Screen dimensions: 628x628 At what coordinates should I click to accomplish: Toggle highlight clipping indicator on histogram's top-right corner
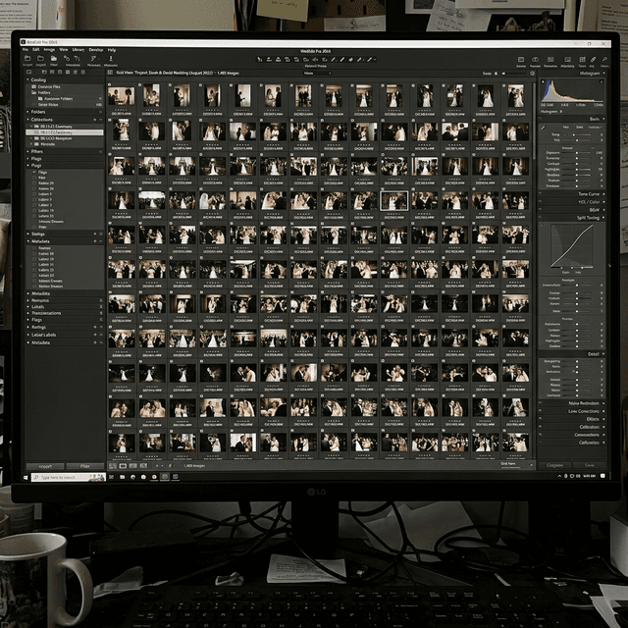tap(601, 81)
